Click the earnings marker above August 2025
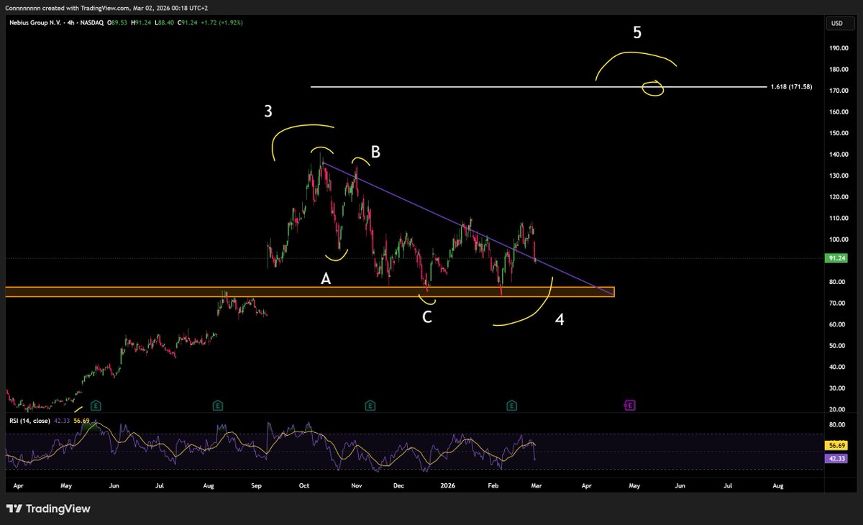The height and width of the screenshot is (525, 863). pyautogui.click(x=218, y=406)
